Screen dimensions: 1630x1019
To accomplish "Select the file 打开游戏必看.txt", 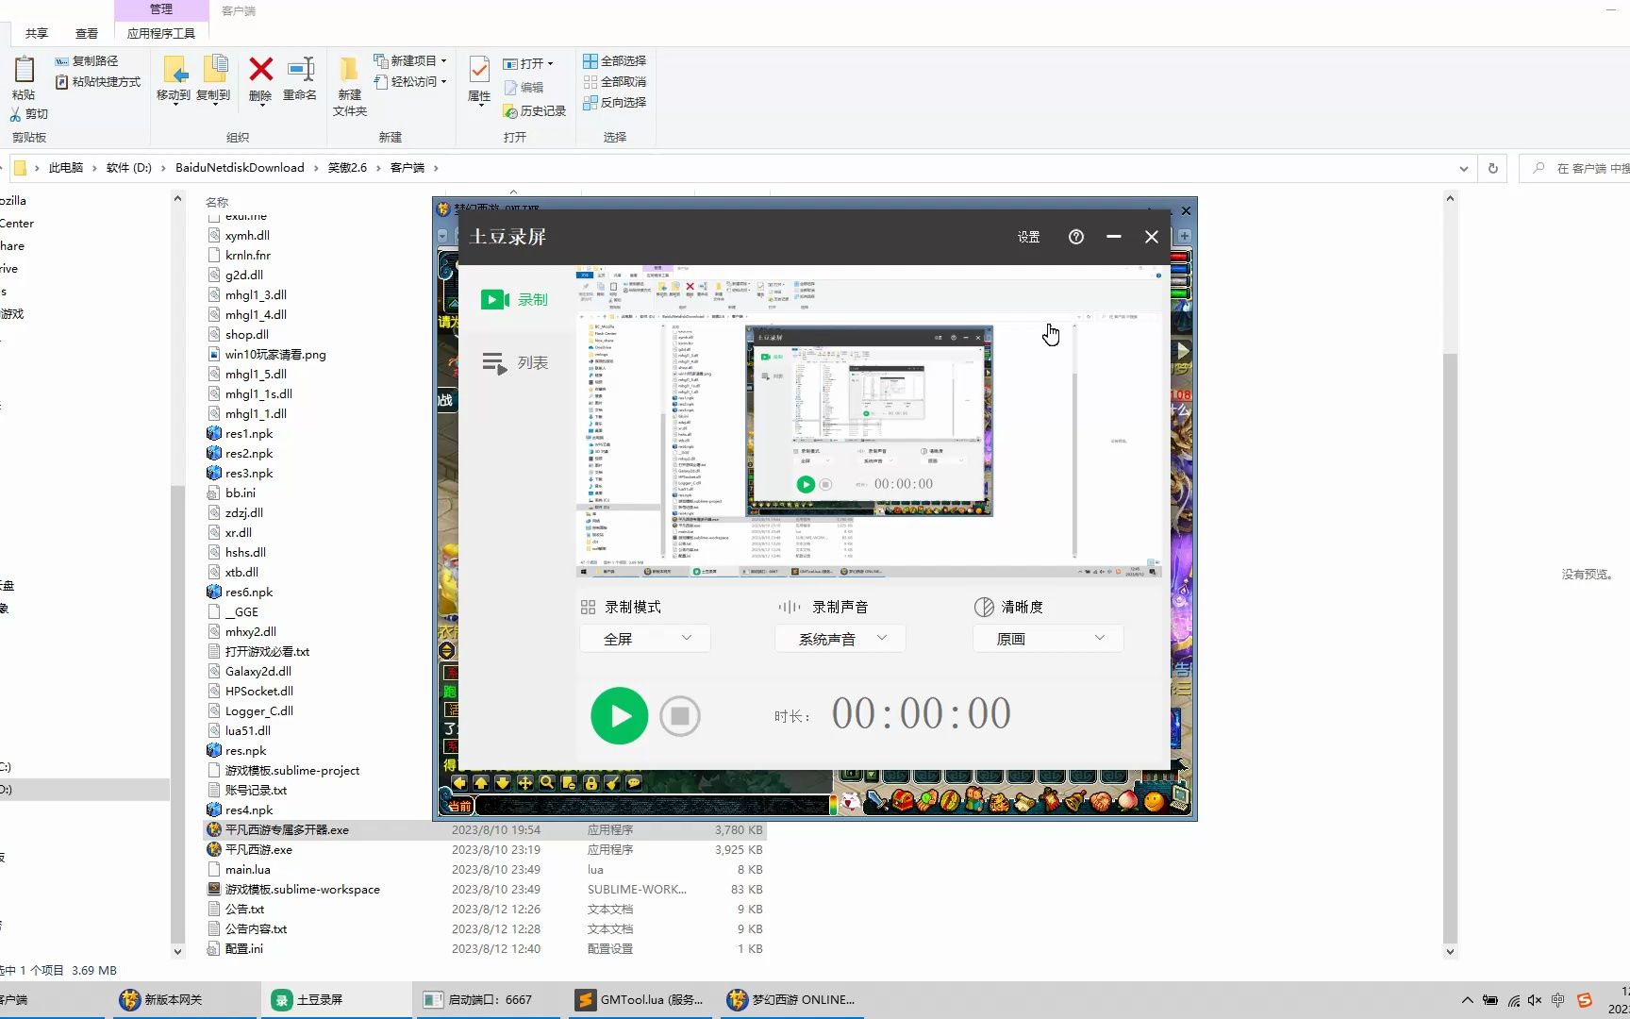I will pyautogui.click(x=267, y=652).
